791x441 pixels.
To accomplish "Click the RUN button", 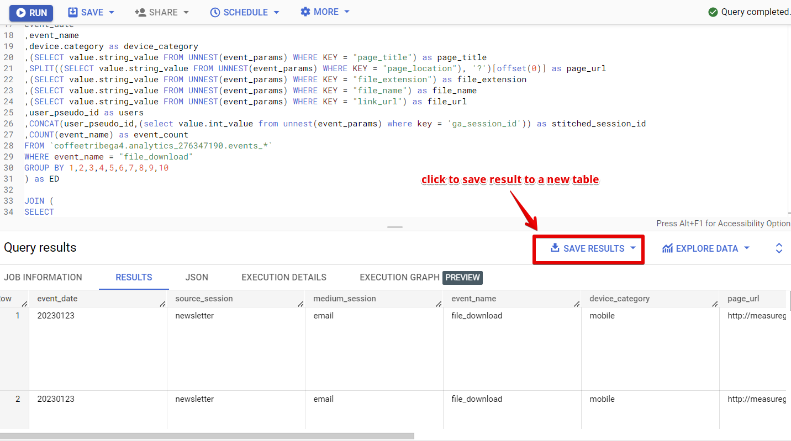I will [x=31, y=12].
